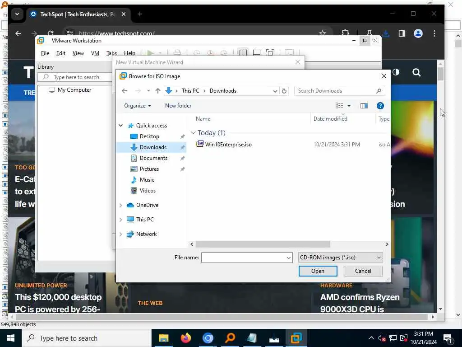The image size is (462, 347).
Task: Bookmark page with Chrome star icon
Action: pyautogui.click(x=322, y=33)
